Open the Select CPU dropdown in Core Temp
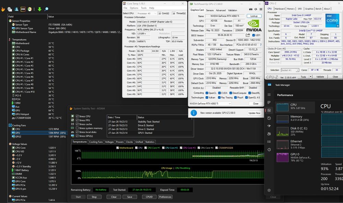 (154, 13)
